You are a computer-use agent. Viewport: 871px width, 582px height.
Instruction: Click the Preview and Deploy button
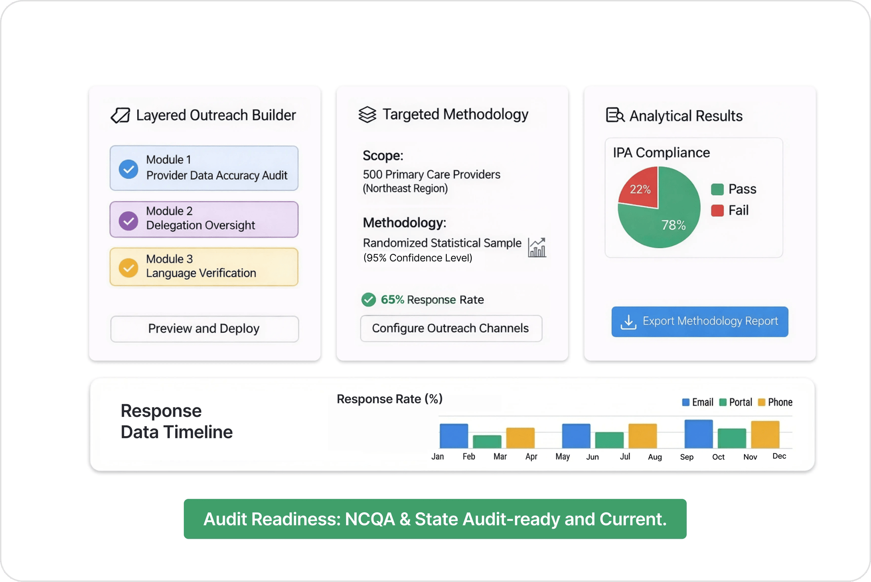pos(204,328)
